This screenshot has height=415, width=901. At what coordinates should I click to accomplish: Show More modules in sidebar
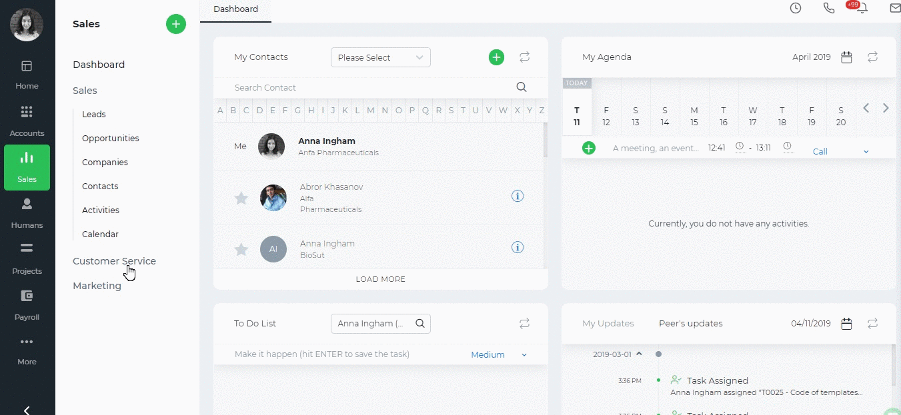(27, 350)
